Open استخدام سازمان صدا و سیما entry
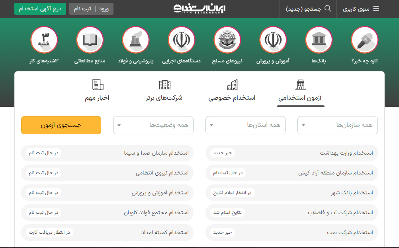 [107, 153]
